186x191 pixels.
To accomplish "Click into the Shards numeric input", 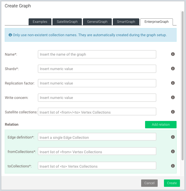I will click(x=97, y=69).
